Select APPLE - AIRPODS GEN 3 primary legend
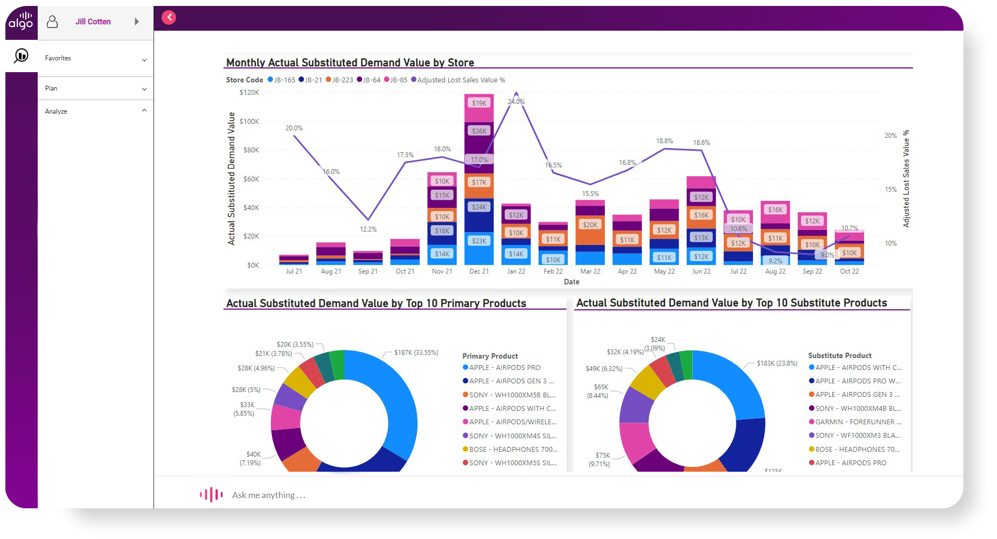The height and width of the screenshot is (539, 997). tap(508, 381)
